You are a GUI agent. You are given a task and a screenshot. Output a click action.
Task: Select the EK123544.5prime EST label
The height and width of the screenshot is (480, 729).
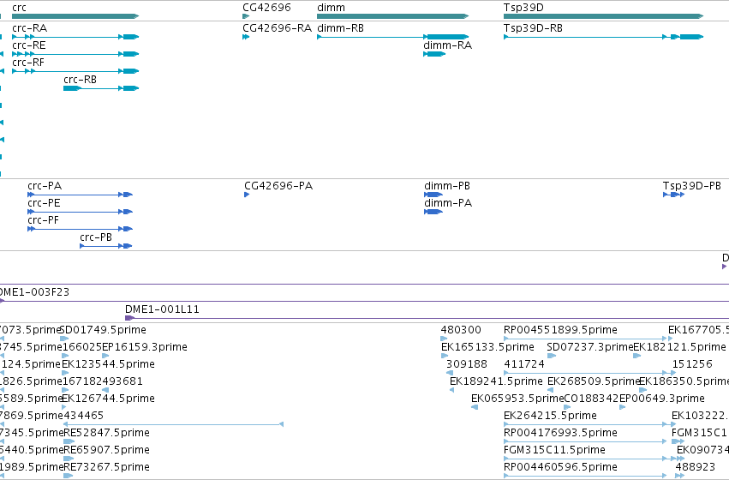point(108,364)
